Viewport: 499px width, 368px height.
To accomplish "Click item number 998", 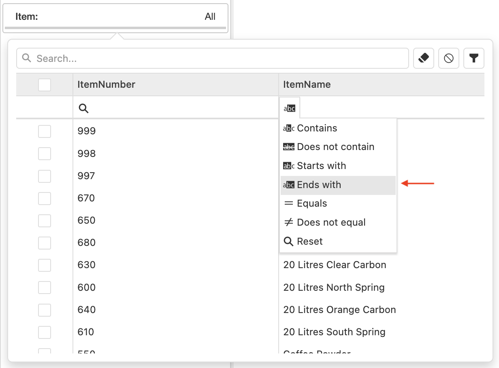I will point(87,154).
